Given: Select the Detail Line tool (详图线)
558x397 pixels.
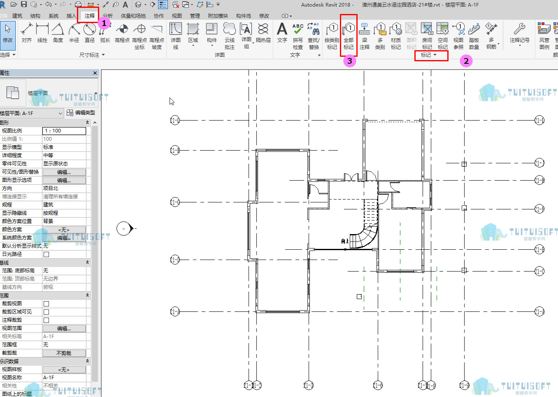Looking at the screenshot, I should click(x=176, y=36).
